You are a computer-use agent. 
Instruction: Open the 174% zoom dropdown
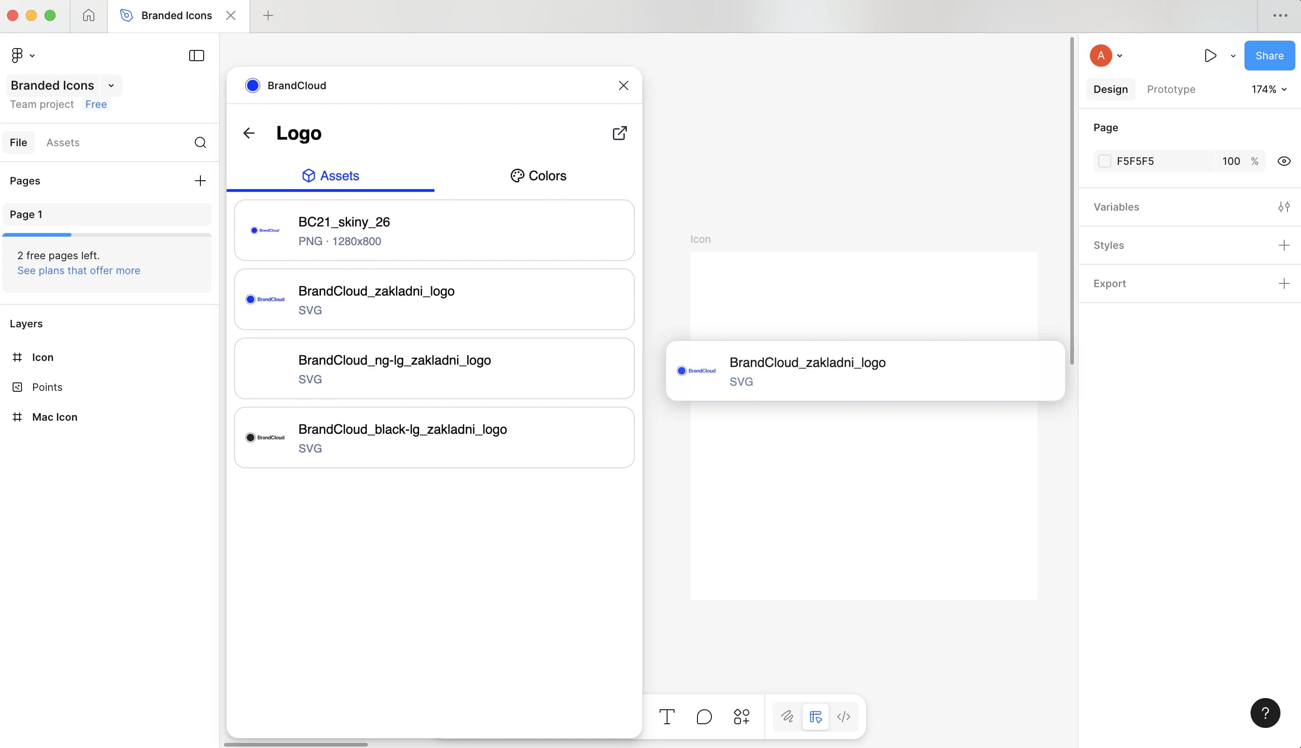pos(1269,89)
